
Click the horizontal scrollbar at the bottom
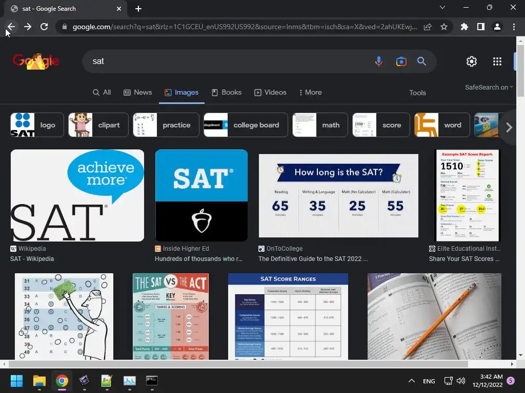238,364
